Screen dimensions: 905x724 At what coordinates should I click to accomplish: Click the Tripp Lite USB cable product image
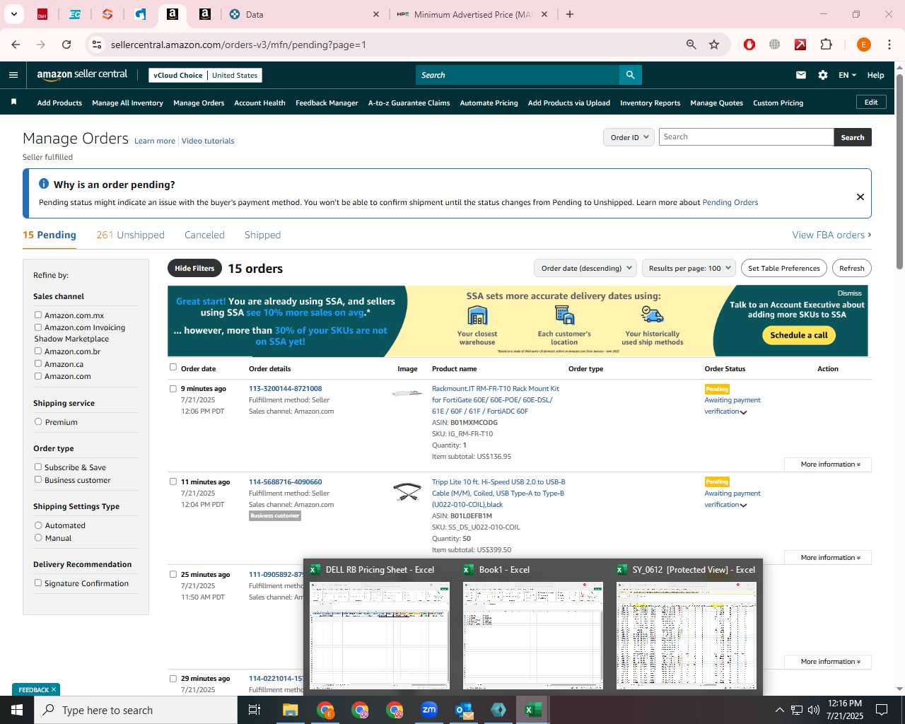[x=407, y=491]
